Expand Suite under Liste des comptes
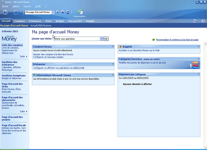The image size is (207, 150). click(x=24, y=56)
